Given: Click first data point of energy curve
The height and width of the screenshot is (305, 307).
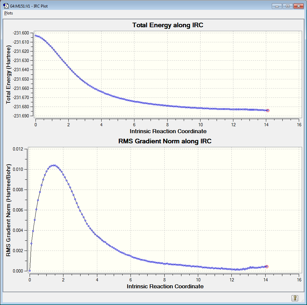Looking at the screenshot, I should pyautogui.click(x=35, y=35).
